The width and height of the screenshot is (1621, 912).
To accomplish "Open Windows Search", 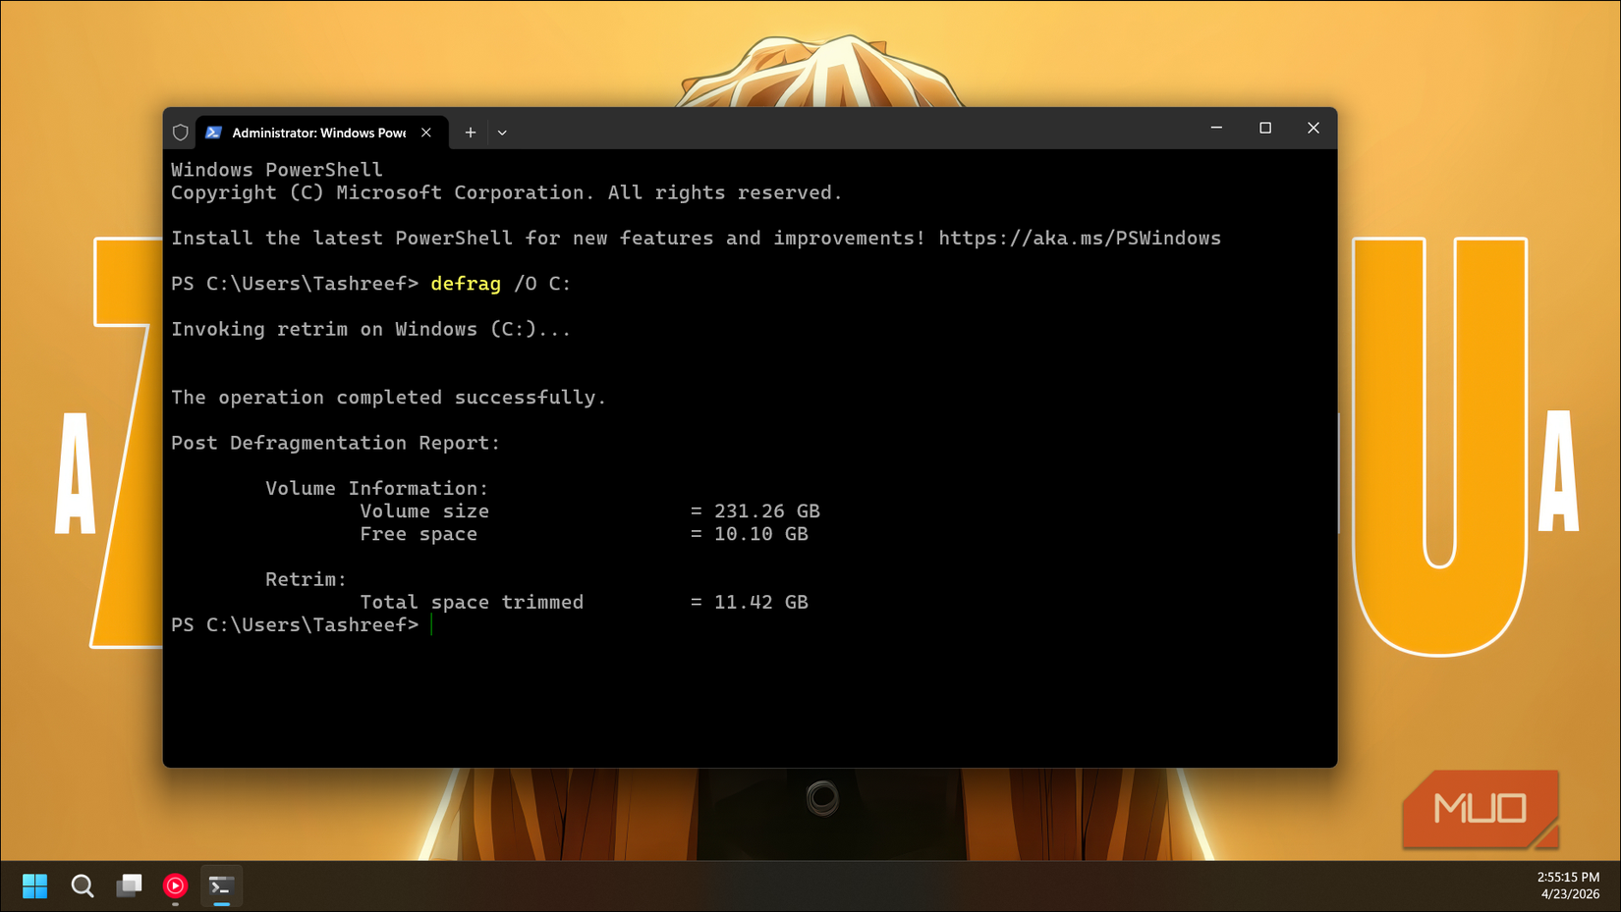I will [x=83, y=885].
